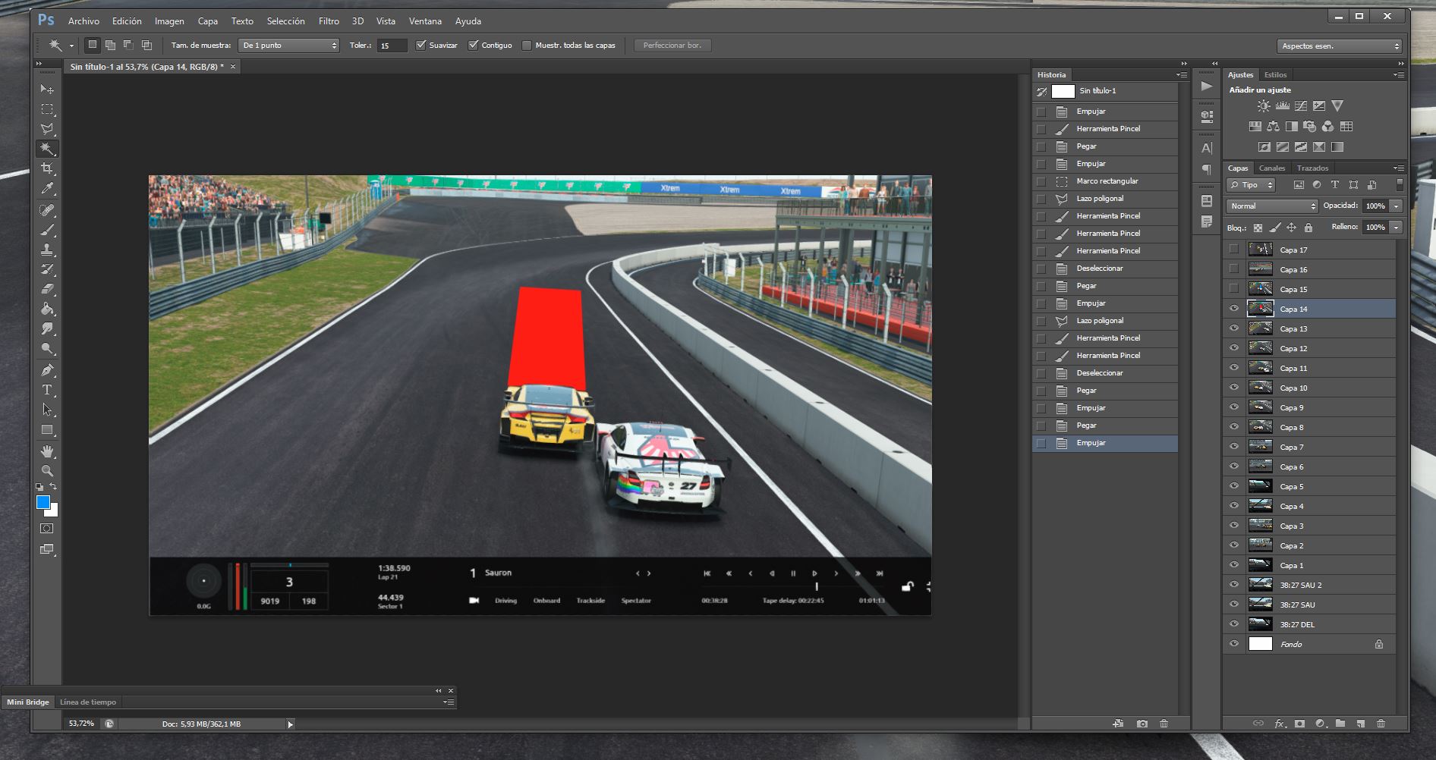Show Capa 17 layer visibility
This screenshot has height=760, width=1436.
coord(1234,250)
